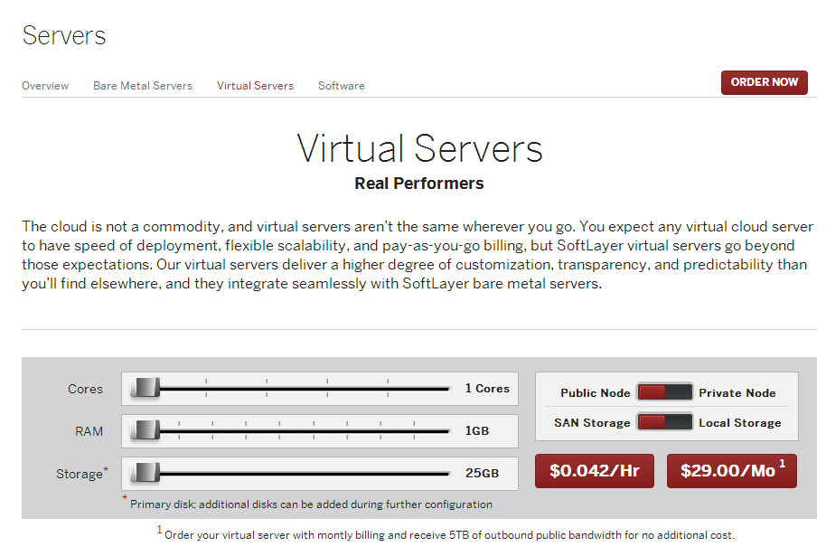Click the 1GB RAM value display
The height and width of the screenshot is (556, 826).
tap(477, 431)
